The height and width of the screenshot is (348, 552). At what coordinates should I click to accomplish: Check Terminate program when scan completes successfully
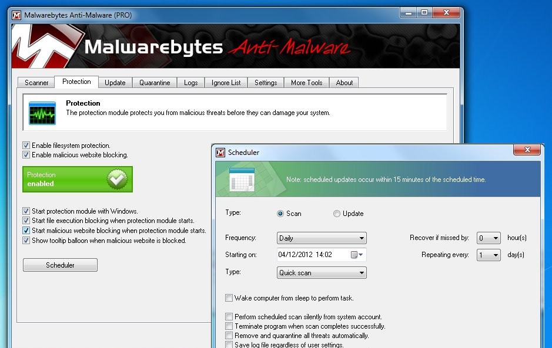(229, 326)
